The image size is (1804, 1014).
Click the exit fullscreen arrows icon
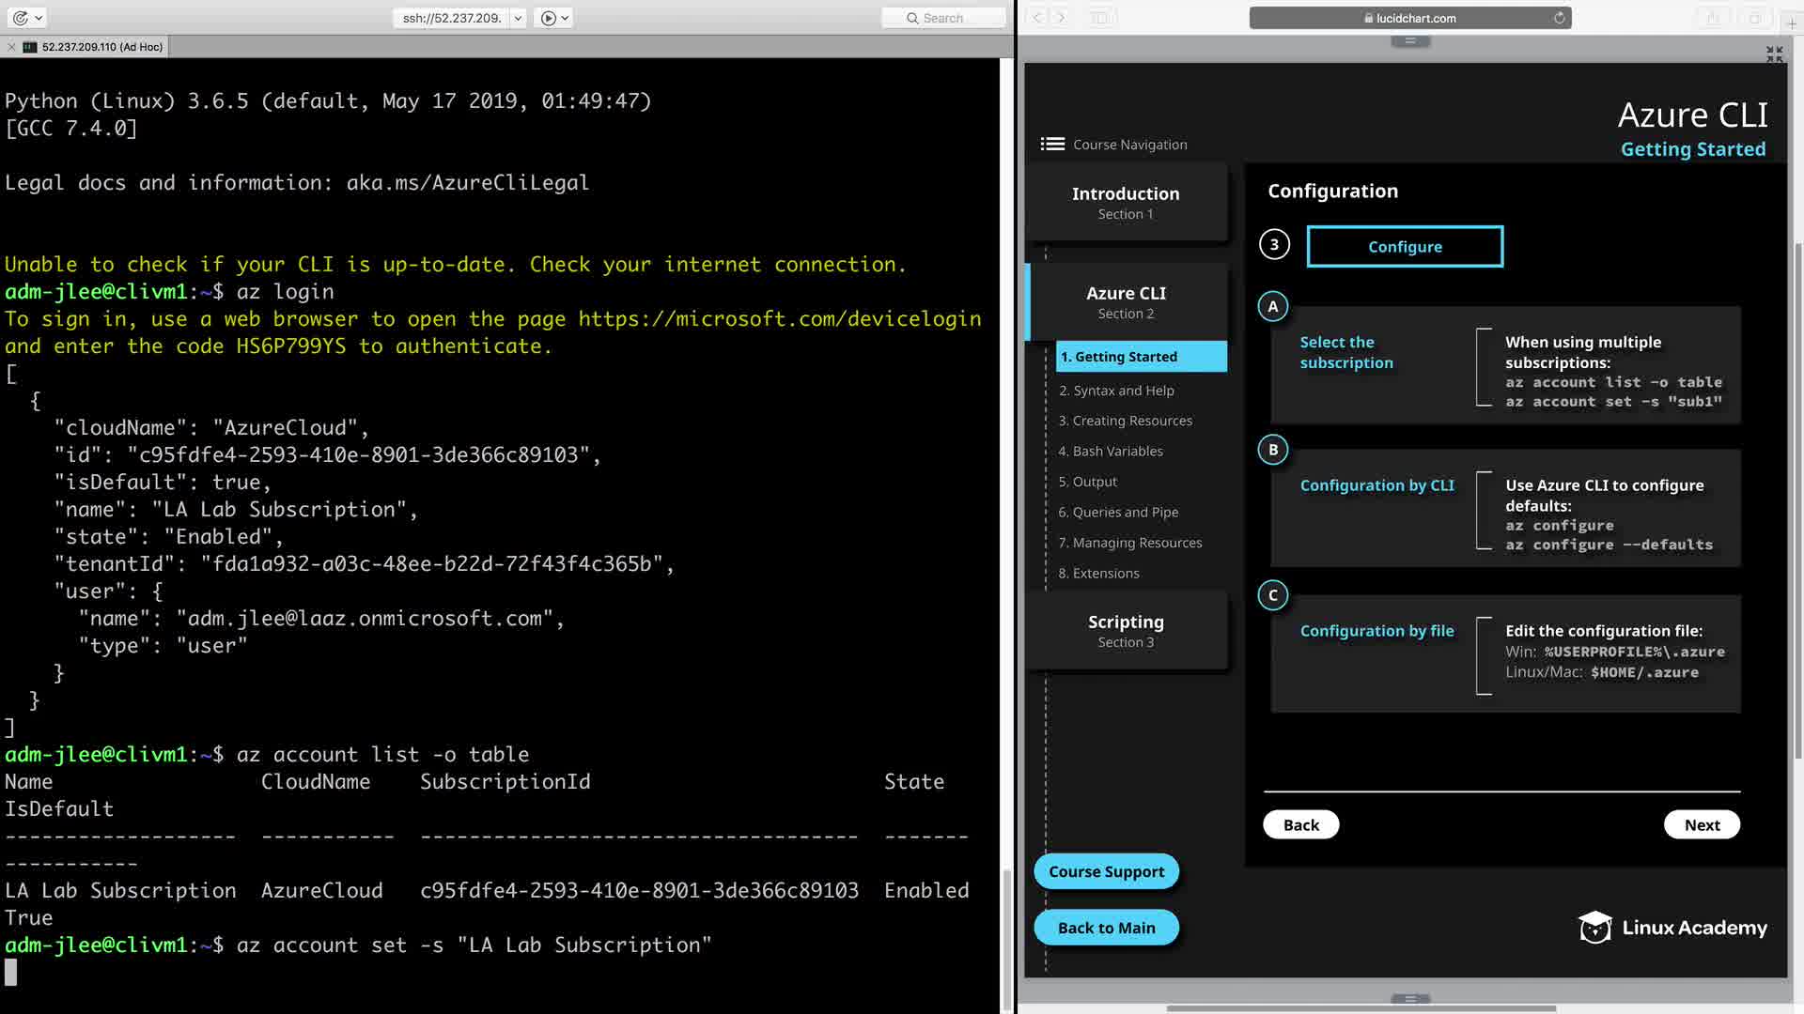[x=1774, y=54]
